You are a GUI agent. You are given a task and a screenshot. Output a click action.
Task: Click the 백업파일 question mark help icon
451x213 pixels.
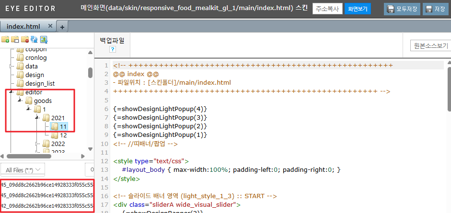point(113,49)
